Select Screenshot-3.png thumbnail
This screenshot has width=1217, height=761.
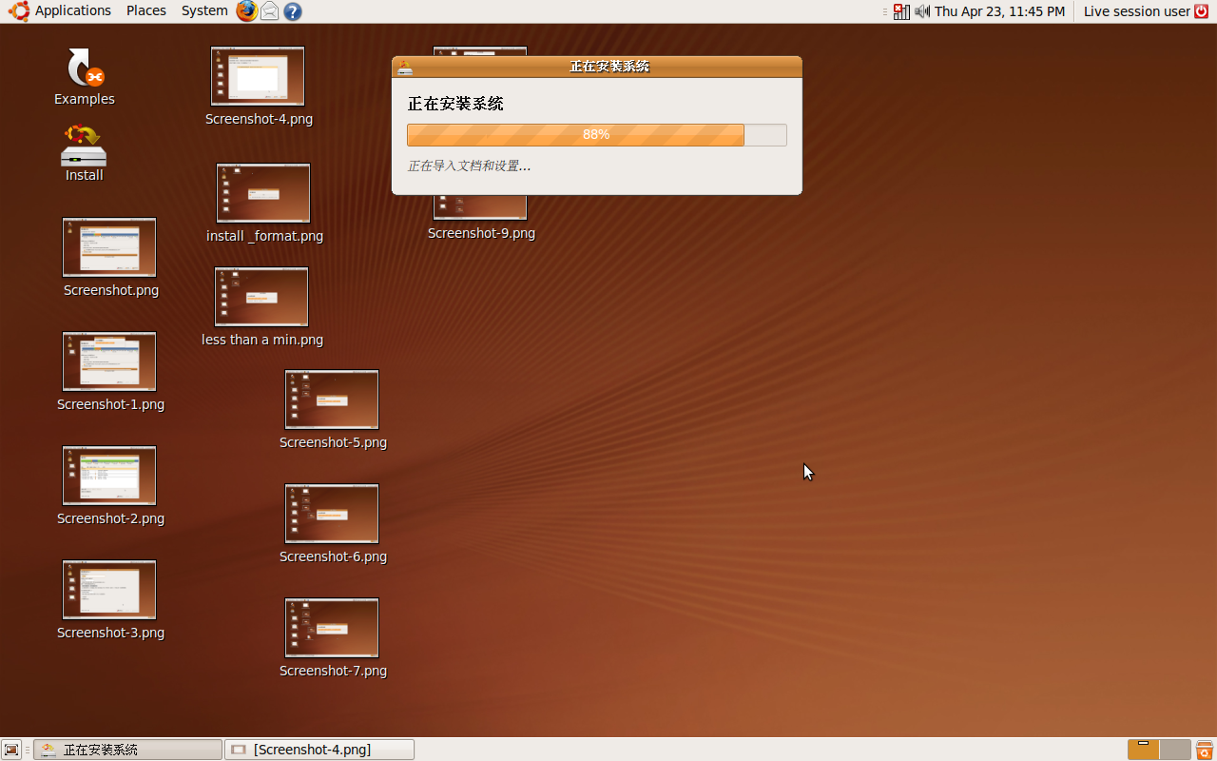point(109,590)
